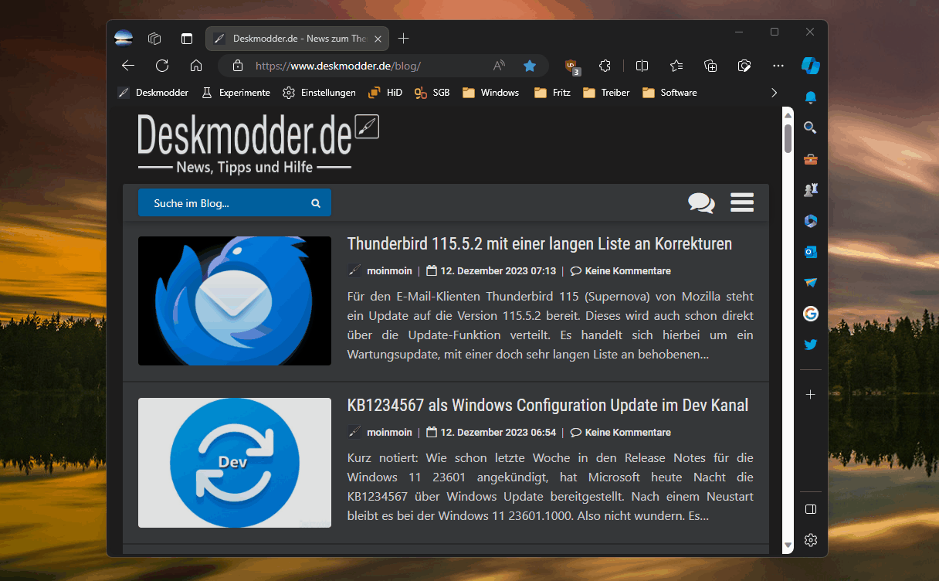
Task: Open the Windows favorites folder
Action: 490,93
